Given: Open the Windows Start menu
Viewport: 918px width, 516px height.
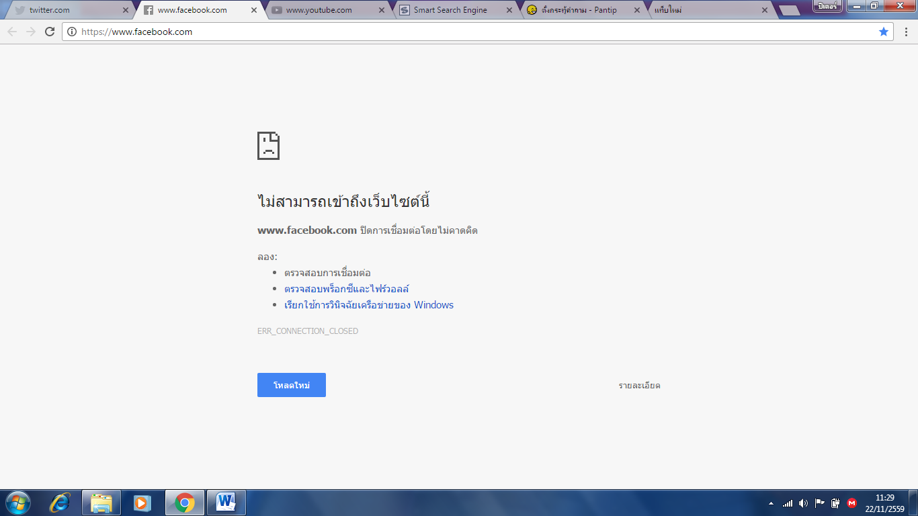Looking at the screenshot, I should pos(17,503).
